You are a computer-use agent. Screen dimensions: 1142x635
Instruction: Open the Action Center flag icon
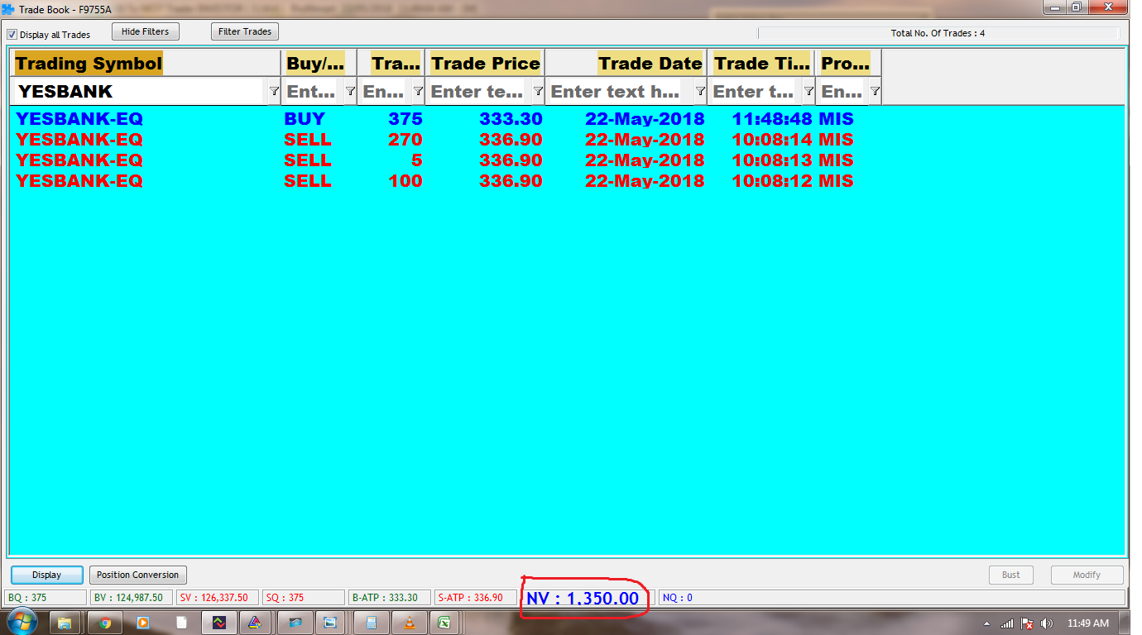pyautogui.click(x=1027, y=623)
